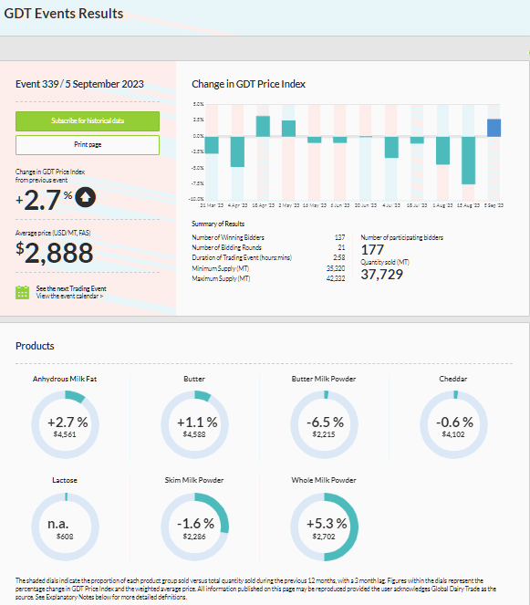Screen dimensions: 530x605
Task: Select the Skim Milk Powder dial
Action: tap(194, 527)
